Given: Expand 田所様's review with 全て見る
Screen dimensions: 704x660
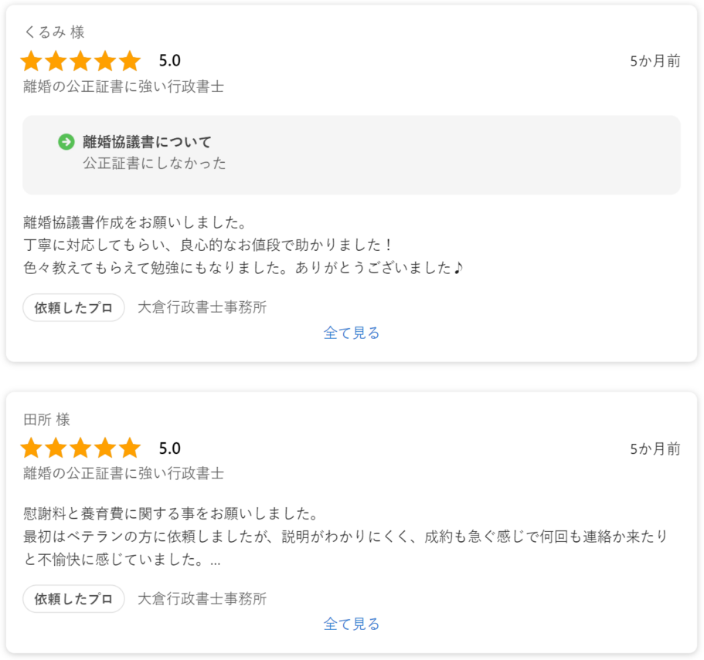Looking at the screenshot, I should pos(352,624).
